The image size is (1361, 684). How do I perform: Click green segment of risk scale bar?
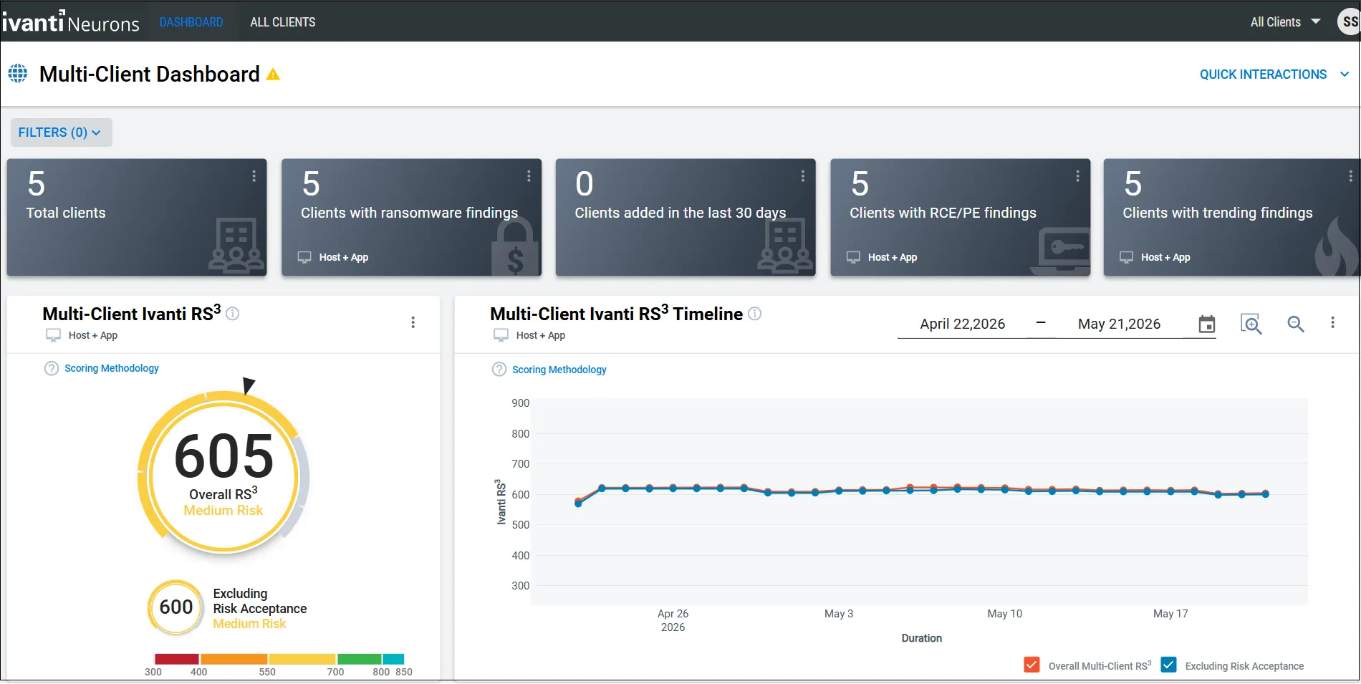(359, 659)
